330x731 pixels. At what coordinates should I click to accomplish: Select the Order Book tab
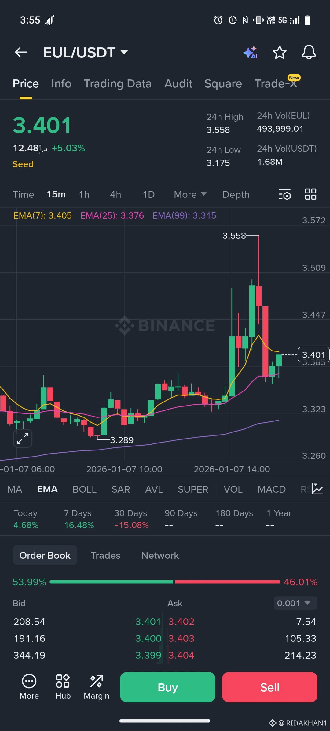tap(45, 555)
